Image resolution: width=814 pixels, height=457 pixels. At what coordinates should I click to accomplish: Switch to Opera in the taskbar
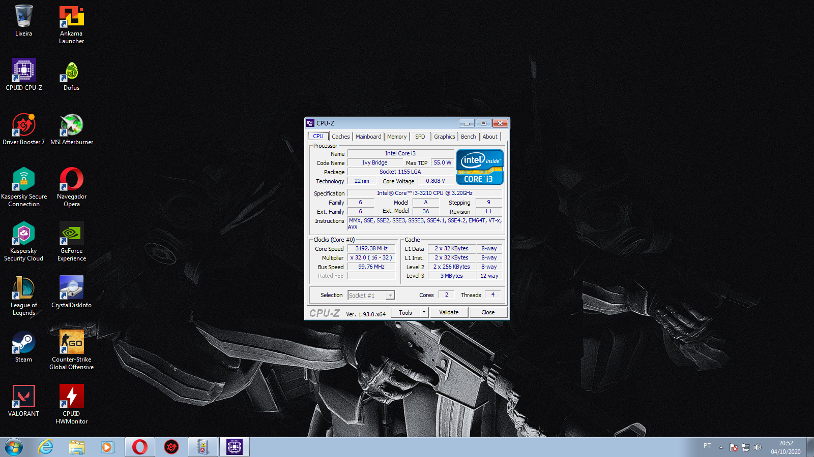[x=140, y=447]
